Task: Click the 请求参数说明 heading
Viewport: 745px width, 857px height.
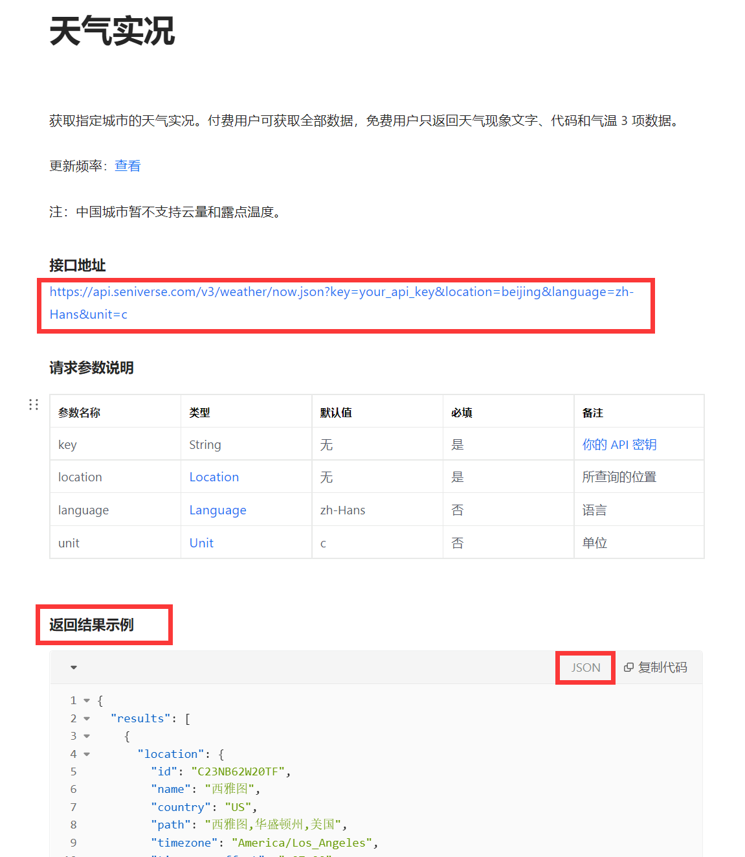Action: pyautogui.click(x=91, y=368)
